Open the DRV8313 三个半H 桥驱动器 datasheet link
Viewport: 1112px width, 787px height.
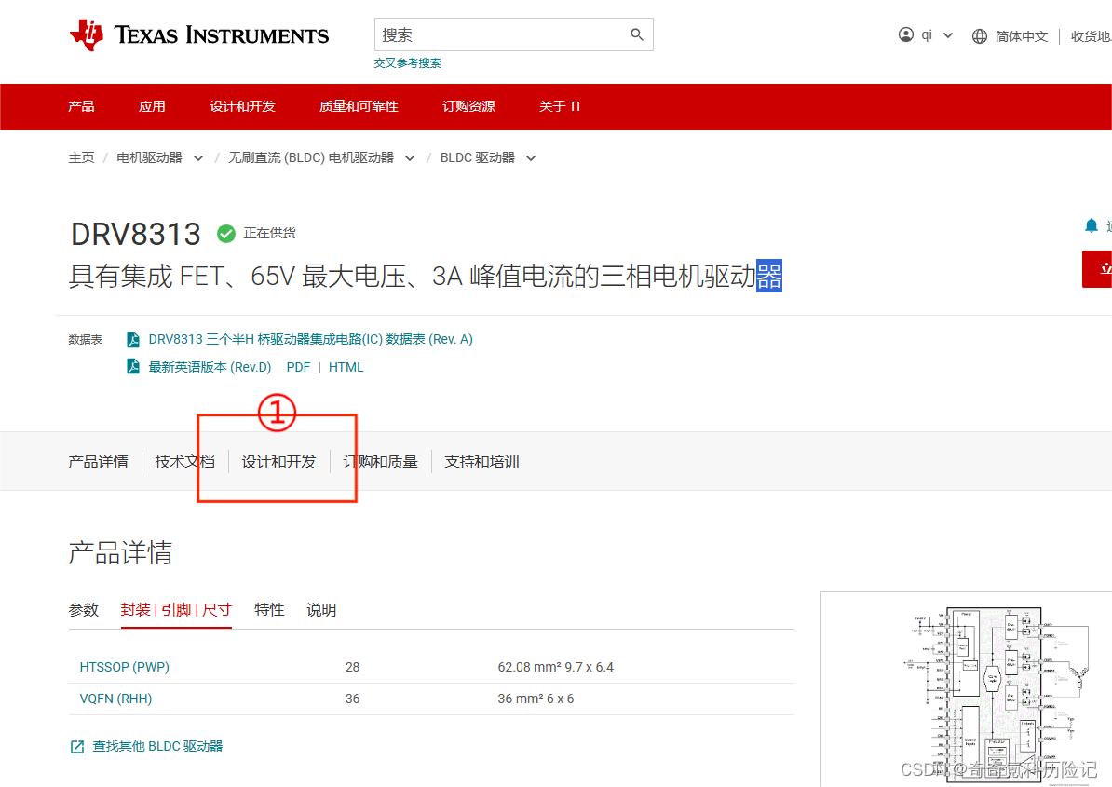click(x=311, y=340)
